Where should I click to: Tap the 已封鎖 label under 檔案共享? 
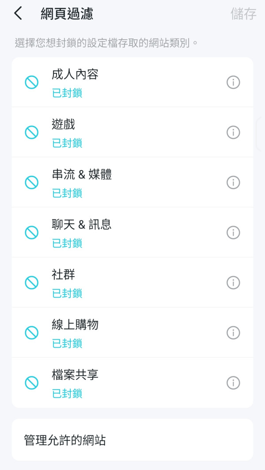click(66, 393)
